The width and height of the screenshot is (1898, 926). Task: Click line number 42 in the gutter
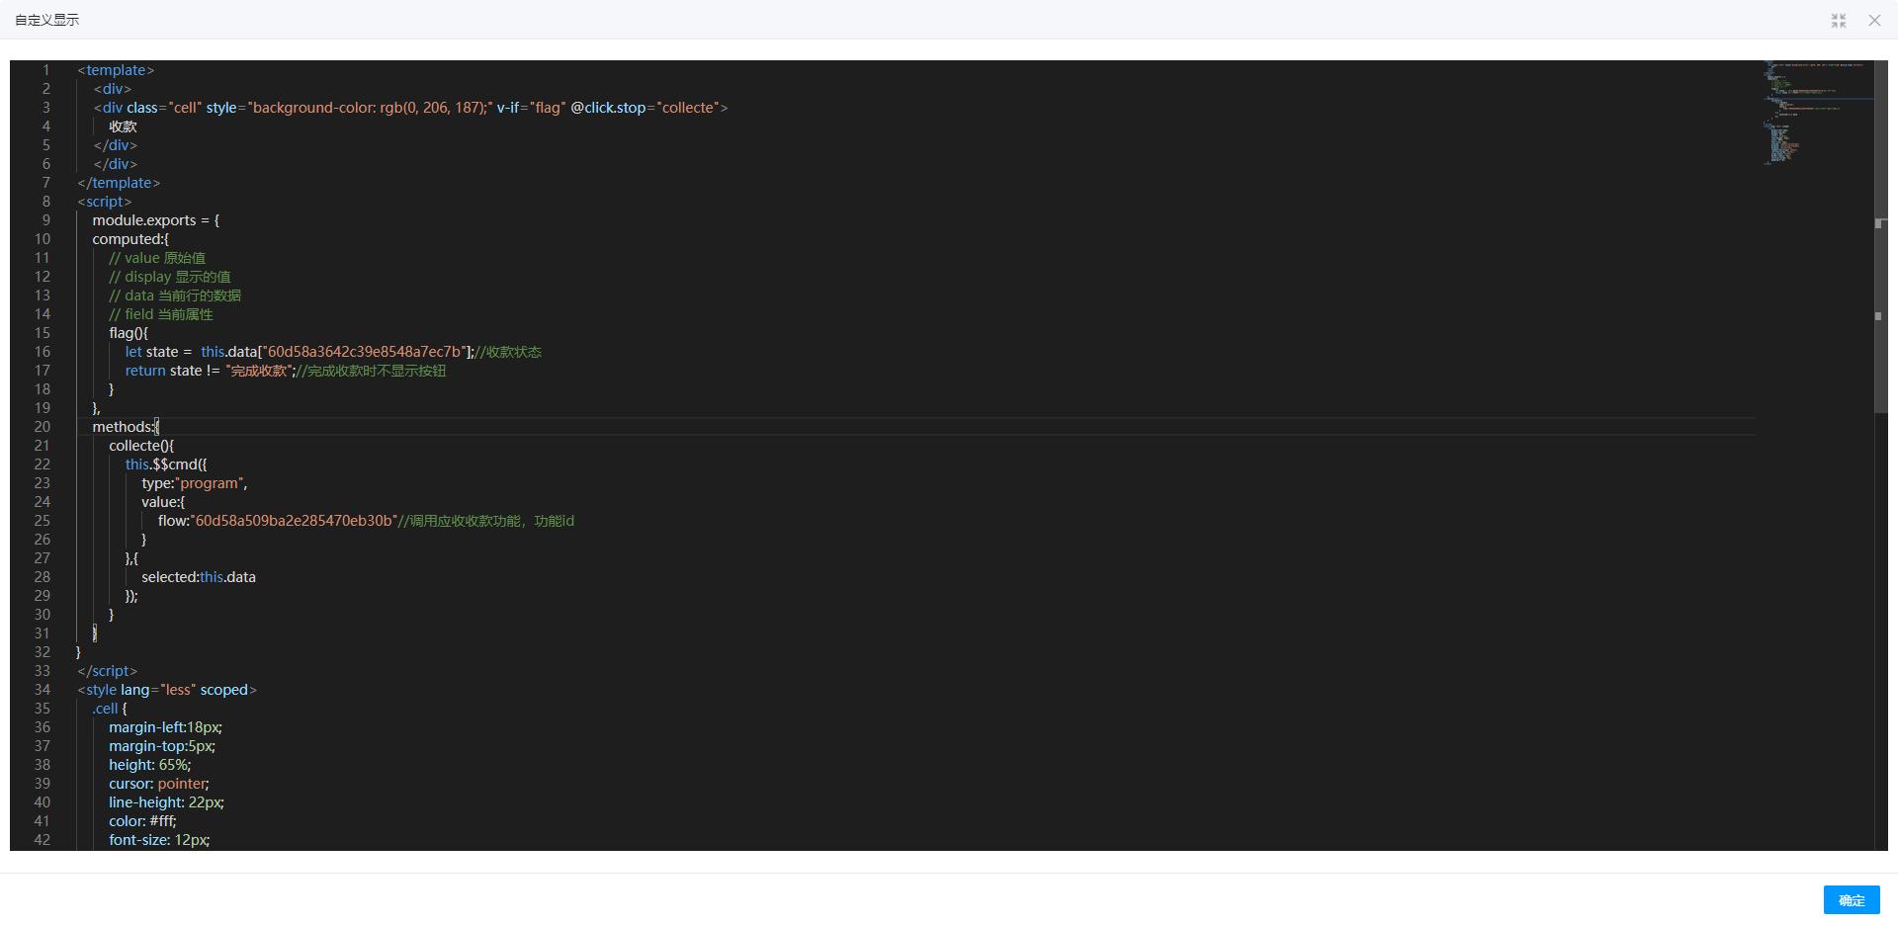pos(42,840)
